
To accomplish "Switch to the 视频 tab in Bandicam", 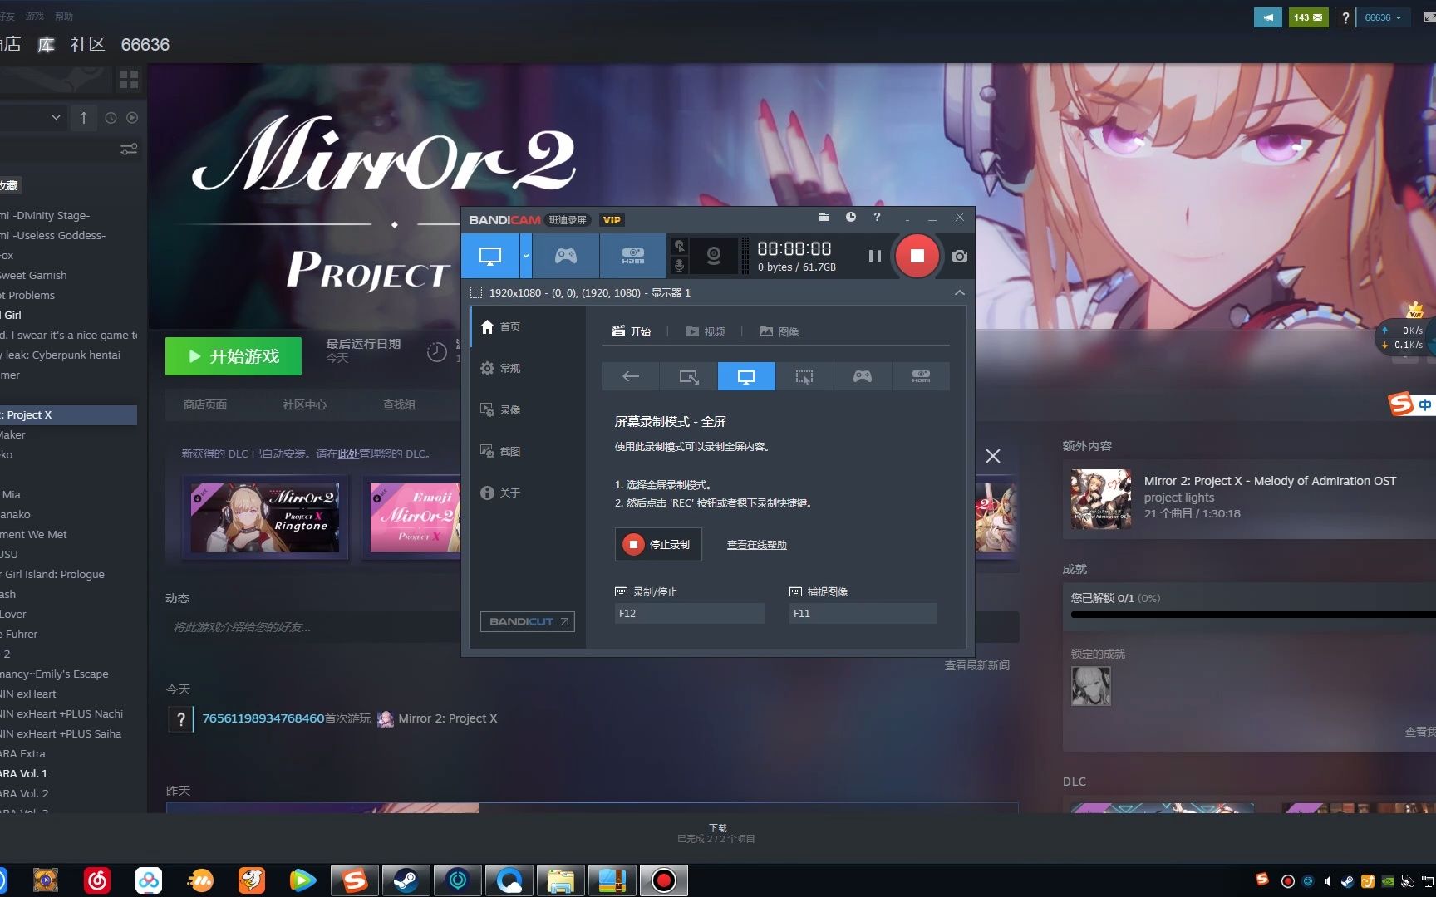I will coord(707,331).
